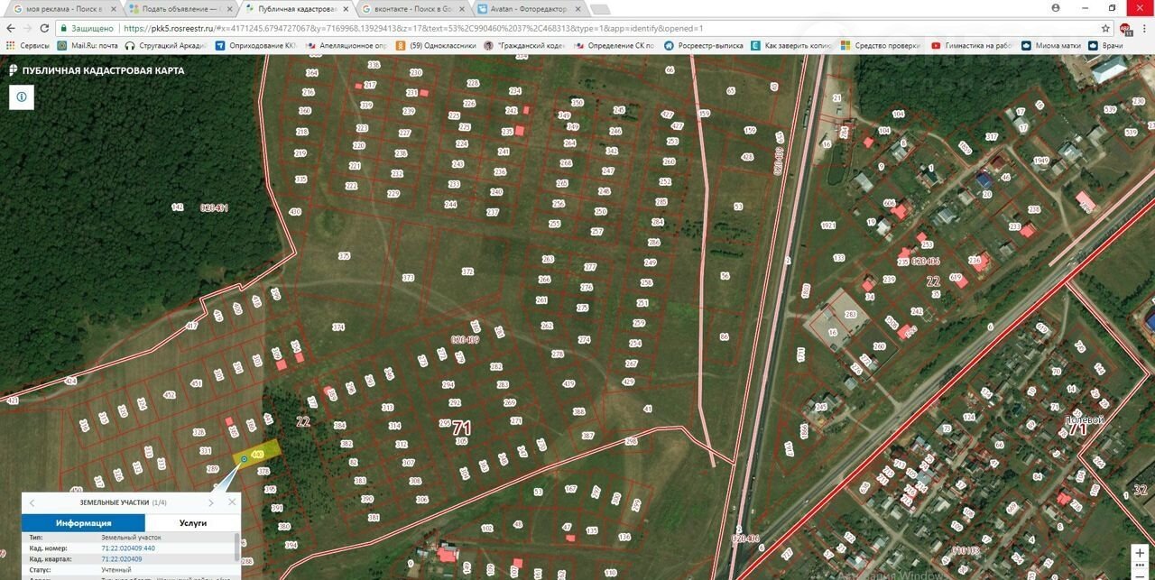Show next land parcel result in popup
The width and height of the screenshot is (1155, 580).
211,502
